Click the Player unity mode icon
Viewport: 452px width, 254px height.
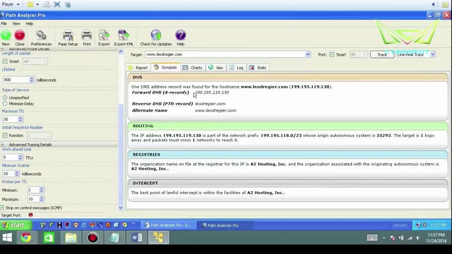[x=68, y=5]
